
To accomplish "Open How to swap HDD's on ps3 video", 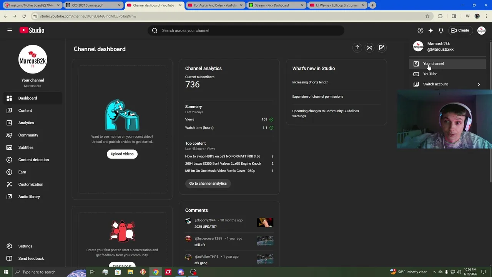I will pyautogui.click(x=223, y=157).
